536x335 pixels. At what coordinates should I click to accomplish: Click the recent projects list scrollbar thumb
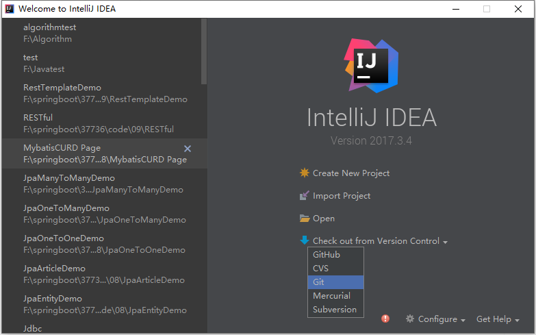(x=204, y=51)
